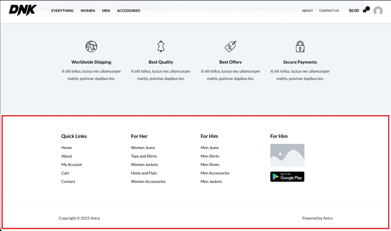Click the Best Offers price tag icon
The width and height of the screenshot is (391, 231).
230,46
